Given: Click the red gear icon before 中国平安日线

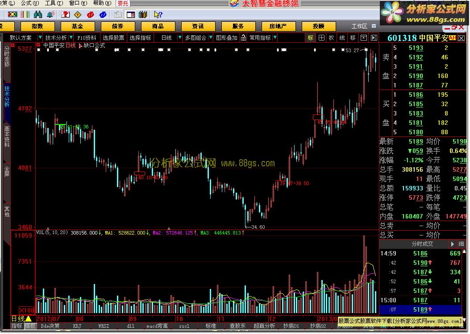Looking at the screenshot, I should 38,45.
